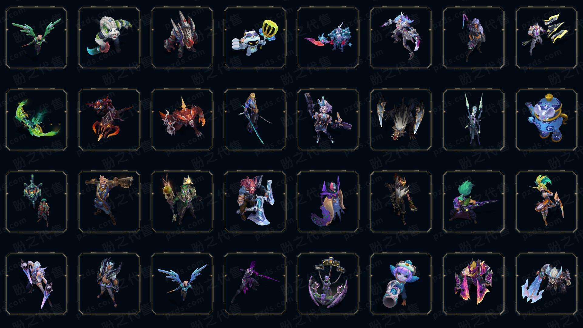Select the white-haired woman with twin daggers
The height and width of the screenshot is (328, 583).
[x=36, y=284]
